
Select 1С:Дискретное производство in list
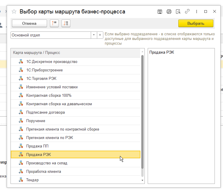tap(52, 61)
